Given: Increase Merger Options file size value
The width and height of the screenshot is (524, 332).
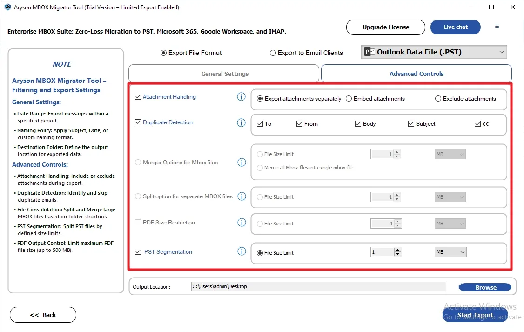Looking at the screenshot, I should 396,152.
